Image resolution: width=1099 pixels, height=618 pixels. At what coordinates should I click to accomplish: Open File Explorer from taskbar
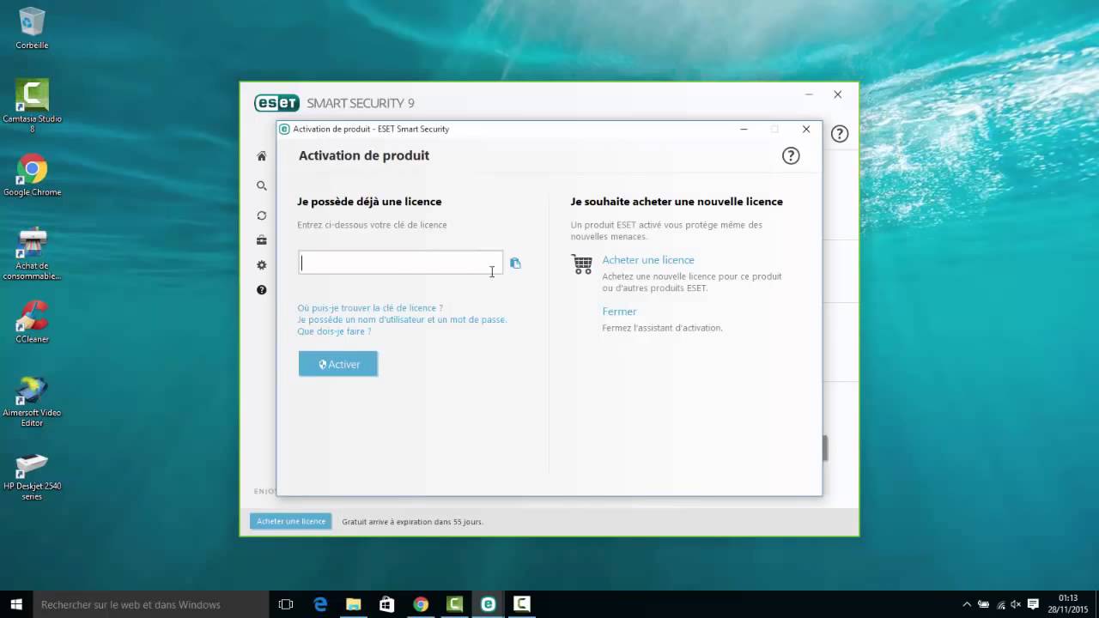[354, 604]
